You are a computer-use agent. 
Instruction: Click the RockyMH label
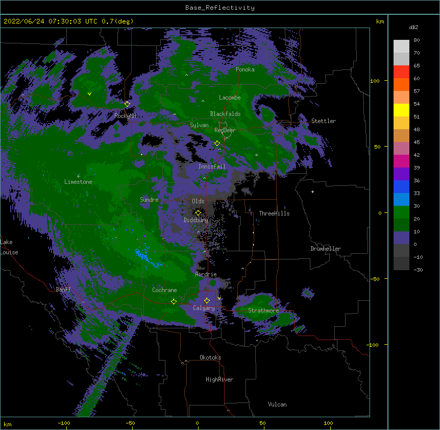pos(125,116)
